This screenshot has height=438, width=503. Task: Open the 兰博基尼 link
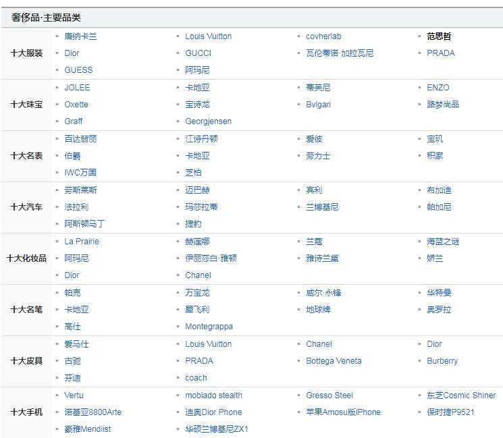[x=322, y=207]
